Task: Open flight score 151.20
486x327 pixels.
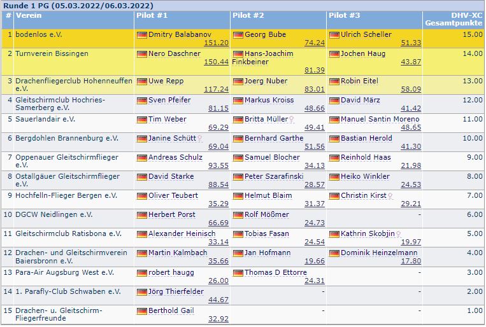Action: pos(216,43)
